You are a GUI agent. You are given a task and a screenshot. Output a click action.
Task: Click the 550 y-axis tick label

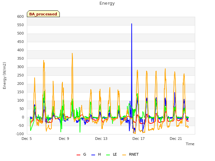pos(20,25)
